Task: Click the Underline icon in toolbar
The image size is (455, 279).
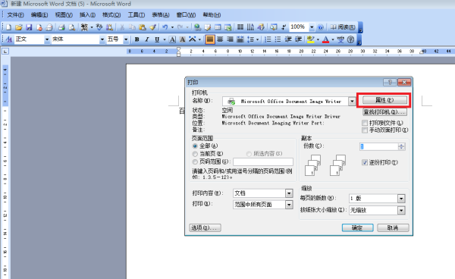Action: pyautogui.click(x=157, y=39)
